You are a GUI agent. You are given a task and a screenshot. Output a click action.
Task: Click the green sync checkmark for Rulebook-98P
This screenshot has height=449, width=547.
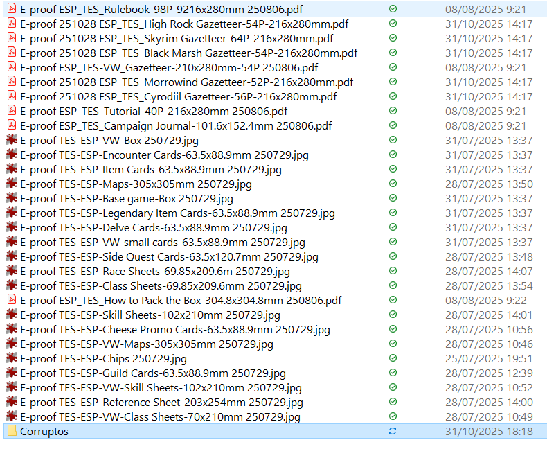point(393,9)
